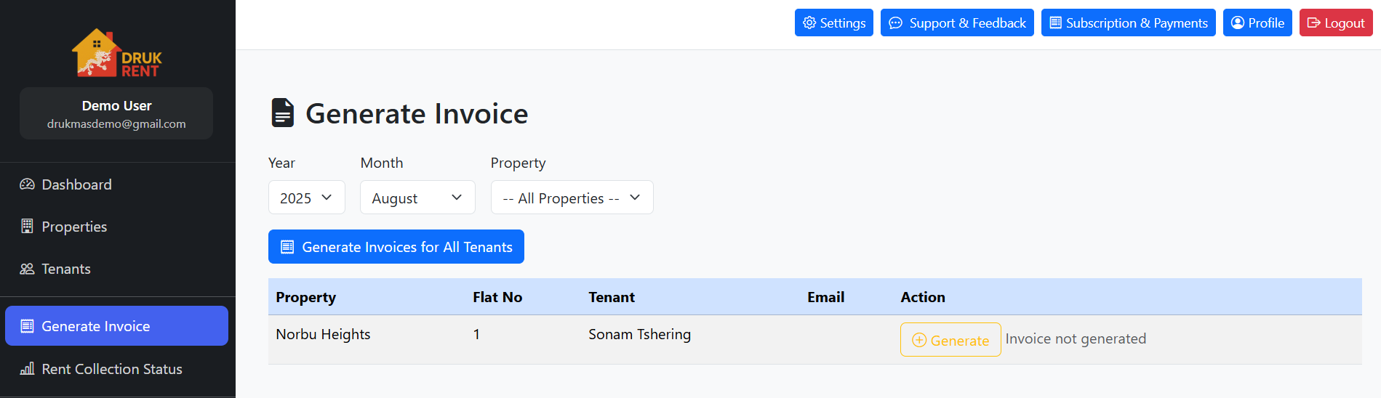Expand the All Properties dropdown
This screenshot has height=398, width=1381.
point(572,198)
